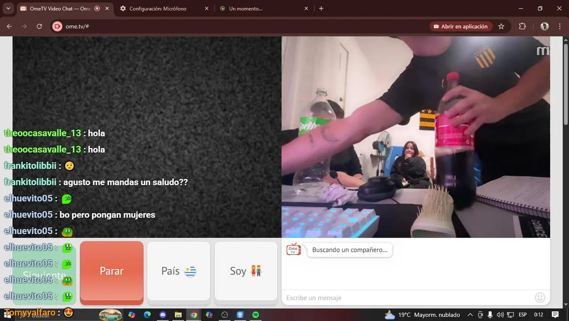Viewport: 569px width, 321px height.
Task: Open Discord from the taskbar
Action: [162, 315]
